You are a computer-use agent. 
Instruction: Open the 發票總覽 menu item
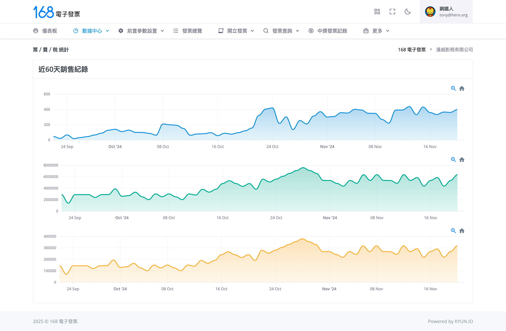click(x=188, y=31)
